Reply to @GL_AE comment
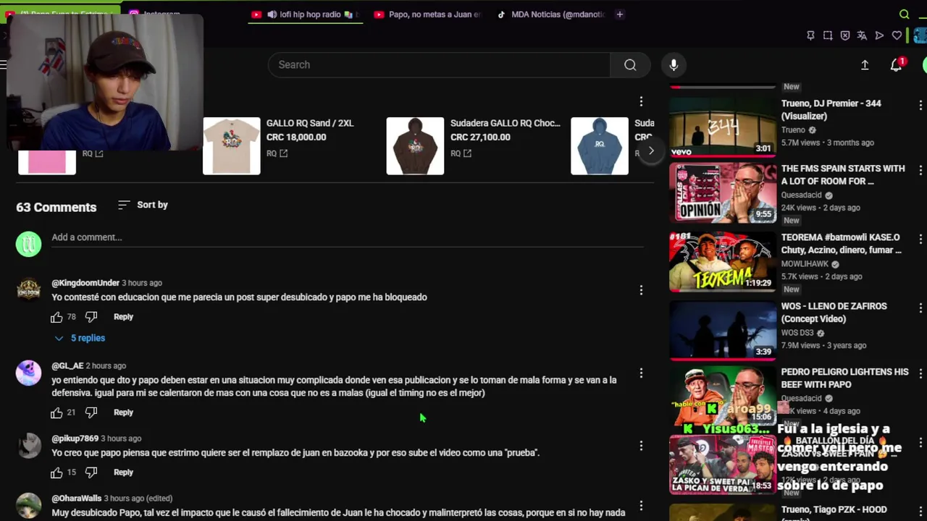Viewport: 927px width, 521px height. [123, 412]
